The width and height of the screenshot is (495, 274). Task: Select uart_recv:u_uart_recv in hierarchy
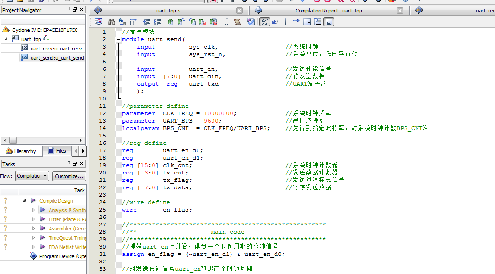(x=56, y=49)
